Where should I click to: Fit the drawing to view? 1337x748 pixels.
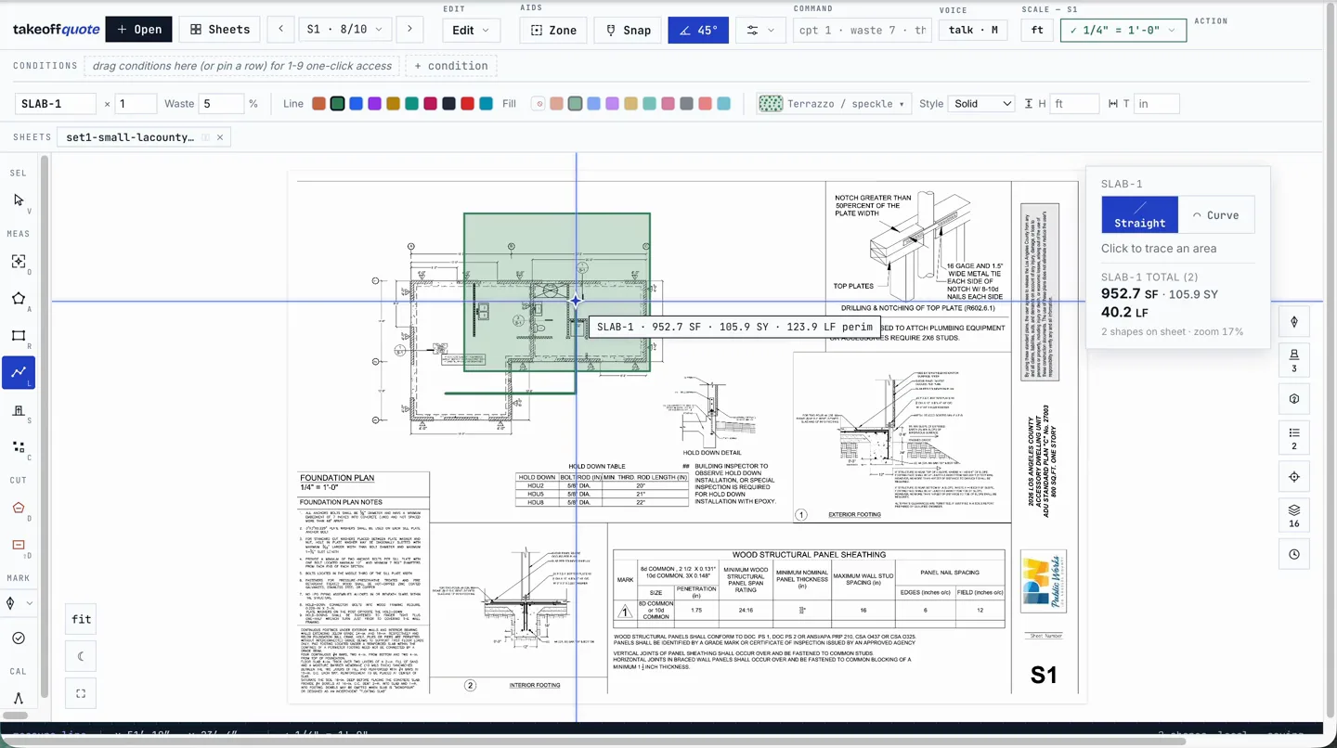pyautogui.click(x=81, y=619)
